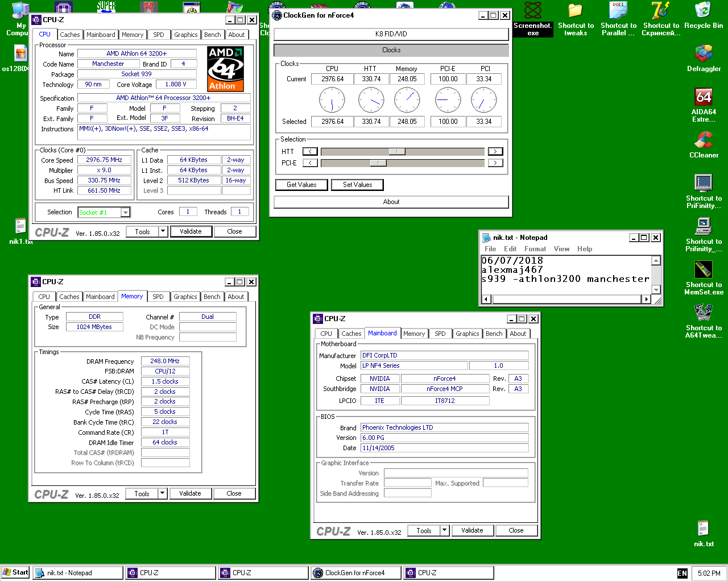Click About button in ClockGen
This screenshot has width=728, height=582.
pyautogui.click(x=391, y=202)
